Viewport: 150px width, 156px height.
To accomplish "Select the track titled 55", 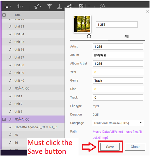I will (33, 135).
